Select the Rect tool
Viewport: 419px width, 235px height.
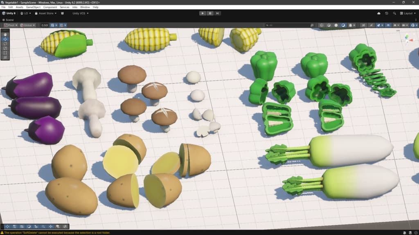pyautogui.click(x=5, y=53)
